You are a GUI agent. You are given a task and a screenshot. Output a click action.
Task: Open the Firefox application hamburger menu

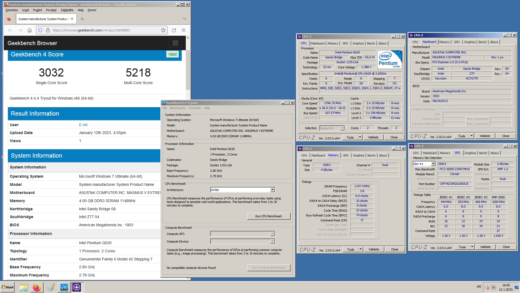click(184, 30)
